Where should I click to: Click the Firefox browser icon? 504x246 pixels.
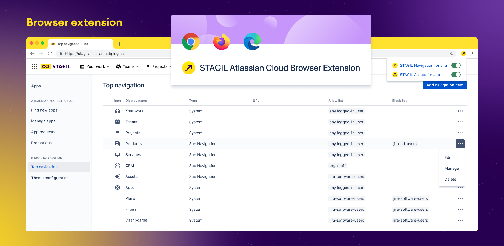(222, 42)
